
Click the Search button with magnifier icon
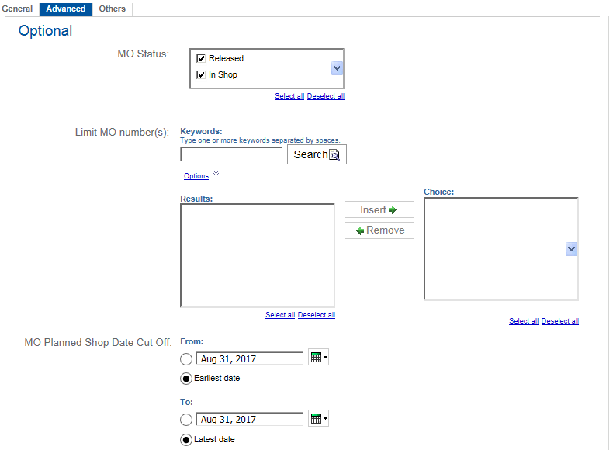click(x=317, y=154)
